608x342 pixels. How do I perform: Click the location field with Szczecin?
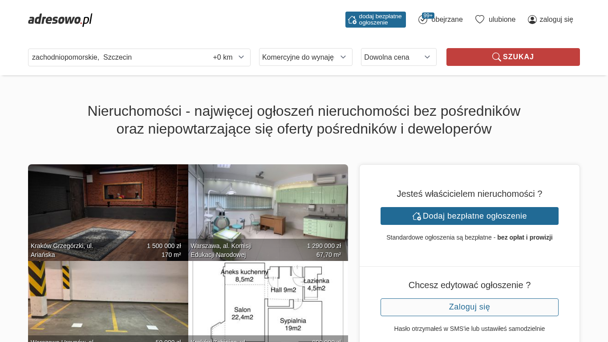[116, 57]
